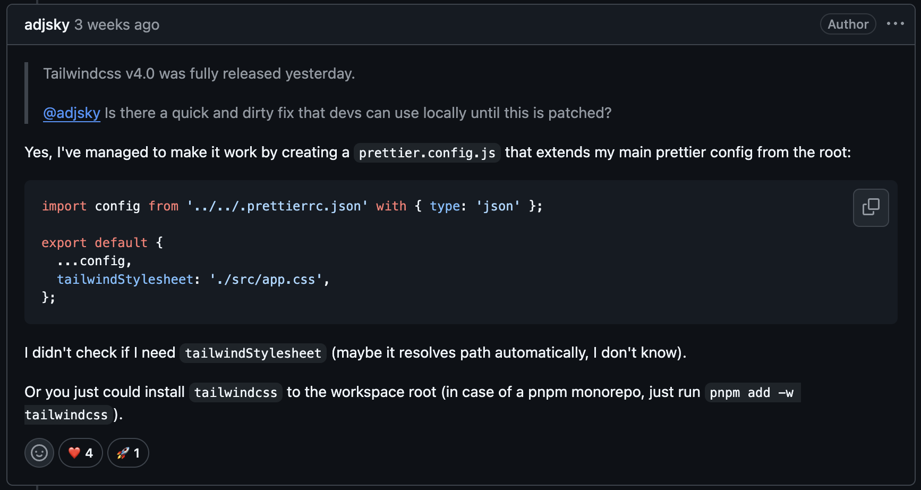The height and width of the screenshot is (490, 921).
Task: Copy the code block contents
Action: point(871,207)
